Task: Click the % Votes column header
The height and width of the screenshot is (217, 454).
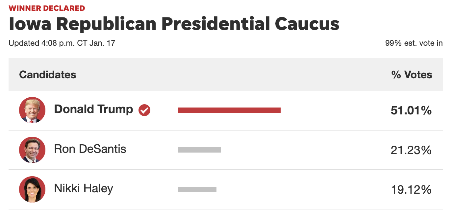Action: coord(412,75)
